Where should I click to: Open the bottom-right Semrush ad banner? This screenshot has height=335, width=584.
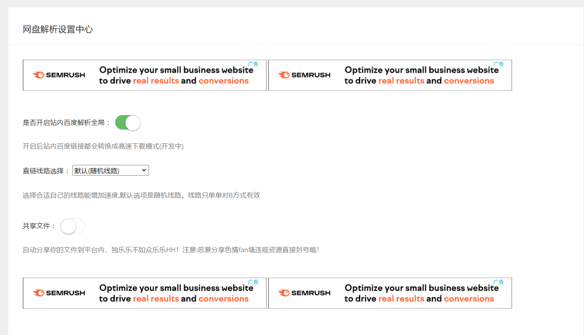(x=390, y=293)
